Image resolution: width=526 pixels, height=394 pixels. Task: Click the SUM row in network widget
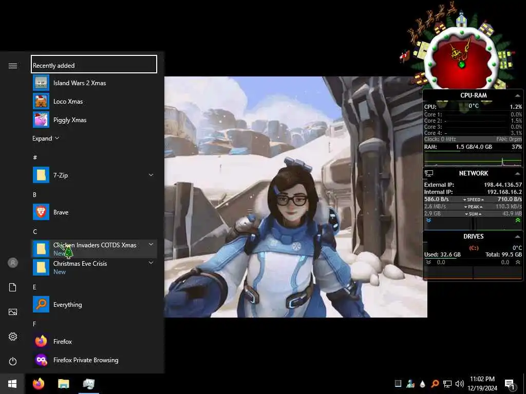[473, 214]
